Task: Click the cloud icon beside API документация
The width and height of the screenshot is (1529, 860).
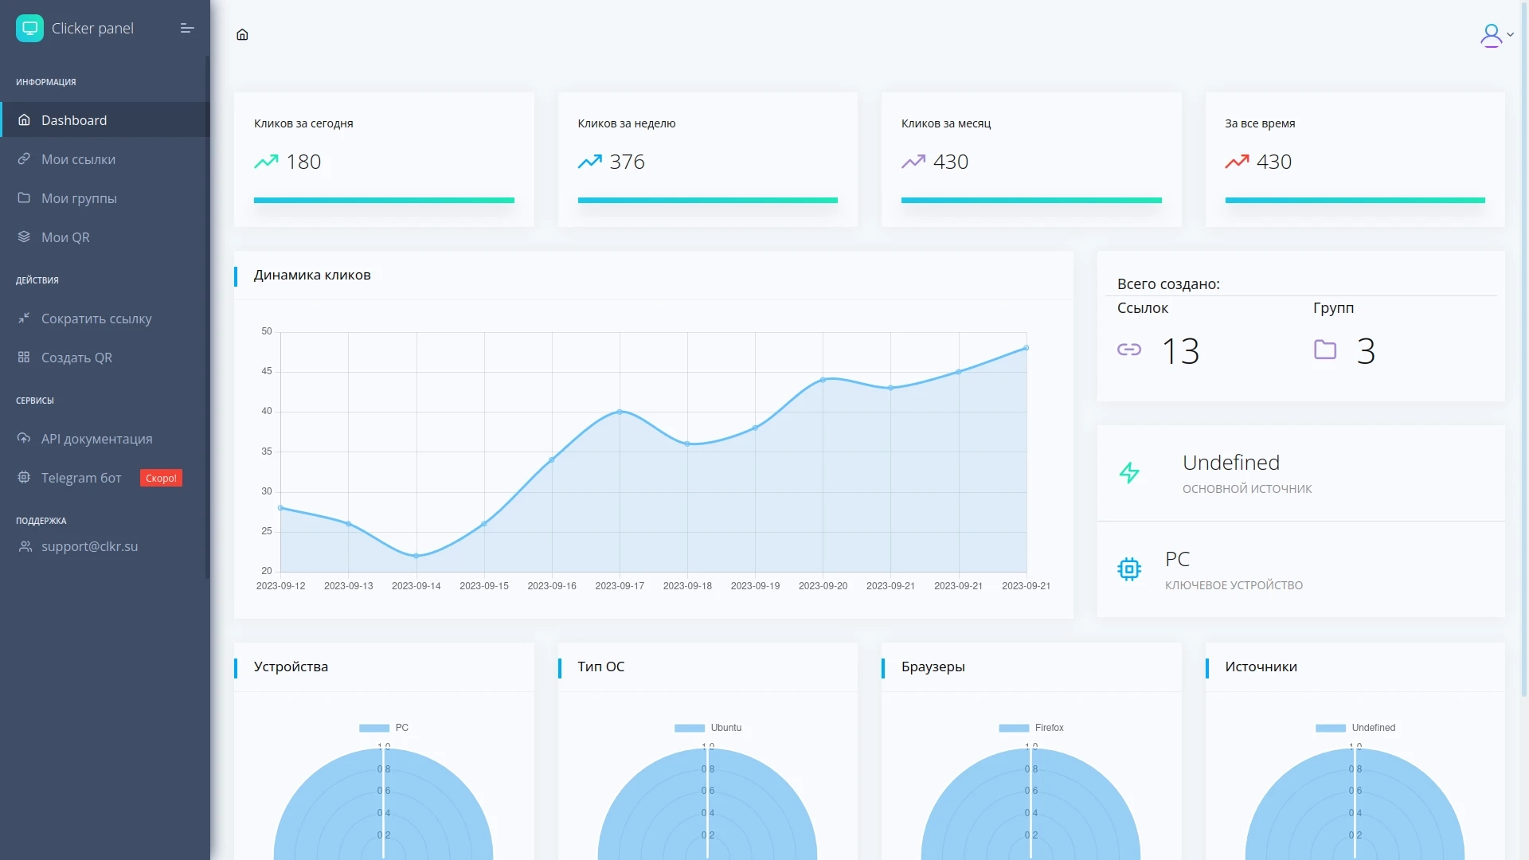Action: point(24,438)
